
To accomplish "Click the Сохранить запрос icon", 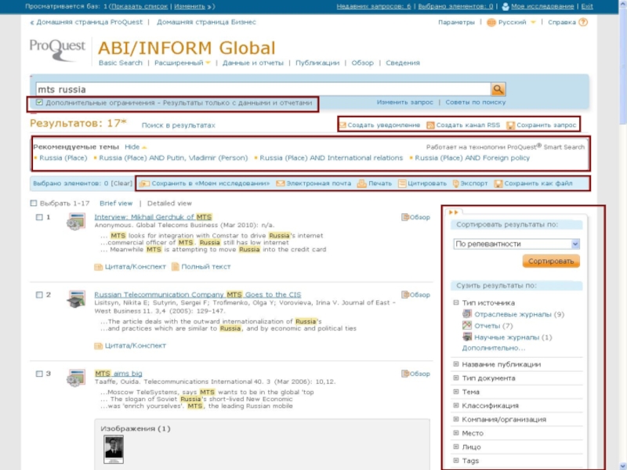I will coord(510,125).
